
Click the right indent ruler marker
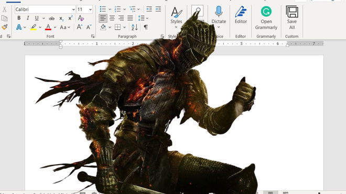tap(287, 45)
